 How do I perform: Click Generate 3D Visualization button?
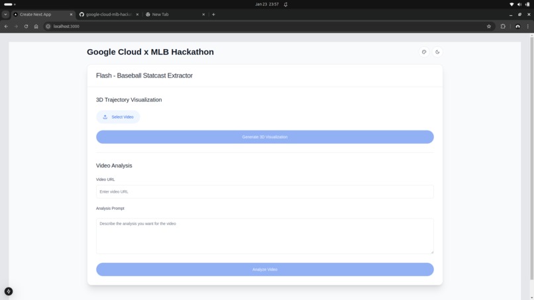pyautogui.click(x=264, y=137)
